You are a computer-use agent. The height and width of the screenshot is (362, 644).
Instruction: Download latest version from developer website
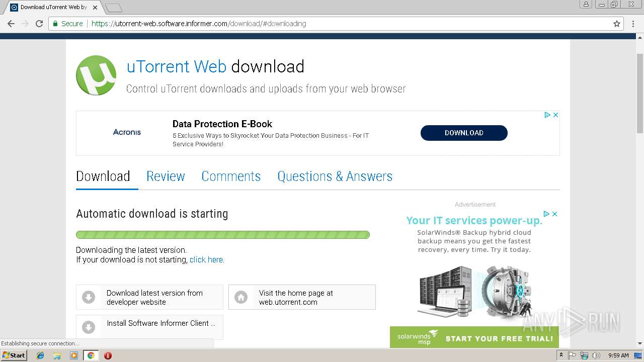click(x=149, y=297)
